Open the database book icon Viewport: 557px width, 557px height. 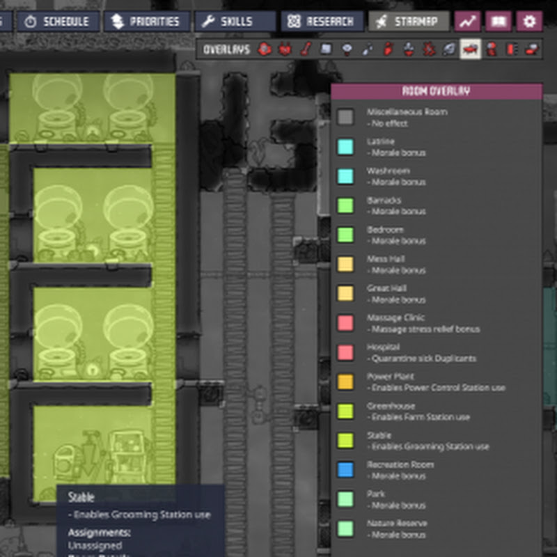(499, 22)
